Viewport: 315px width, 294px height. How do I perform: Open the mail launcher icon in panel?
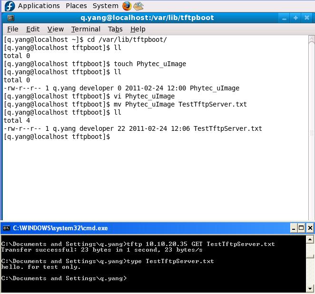click(138, 6)
